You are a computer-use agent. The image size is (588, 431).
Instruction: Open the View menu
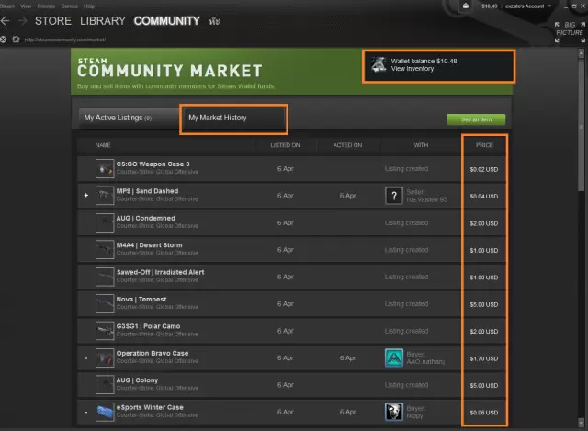26,6
